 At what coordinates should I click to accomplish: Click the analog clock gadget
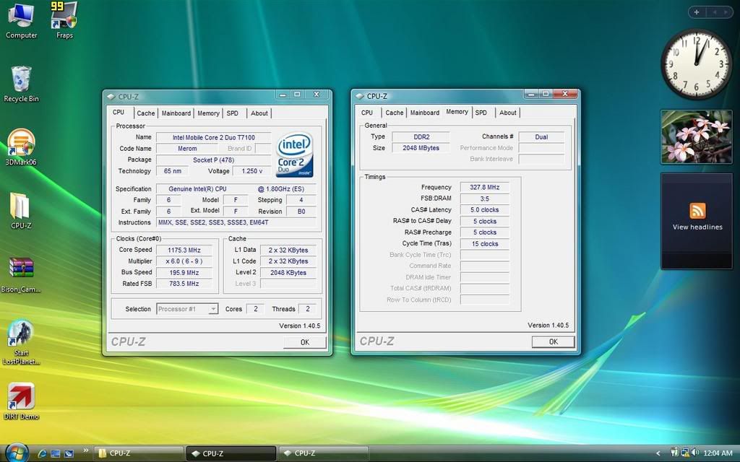pyautogui.click(x=697, y=64)
